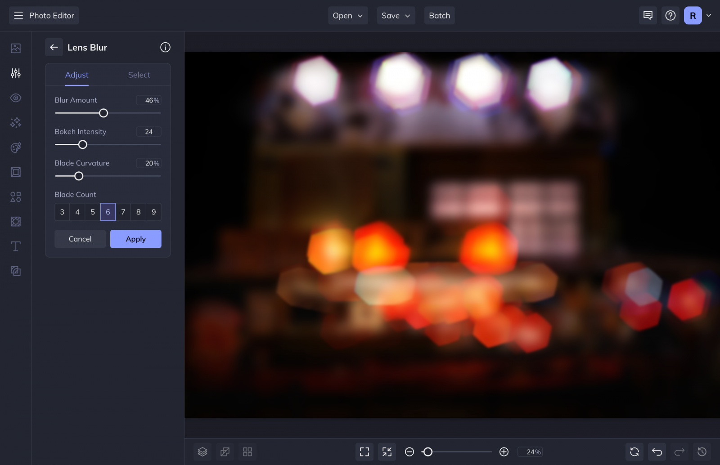Expand the user account menu chevron

(709, 15)
